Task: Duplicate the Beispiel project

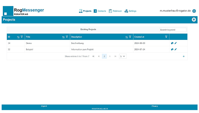Action: pos(172,49)
